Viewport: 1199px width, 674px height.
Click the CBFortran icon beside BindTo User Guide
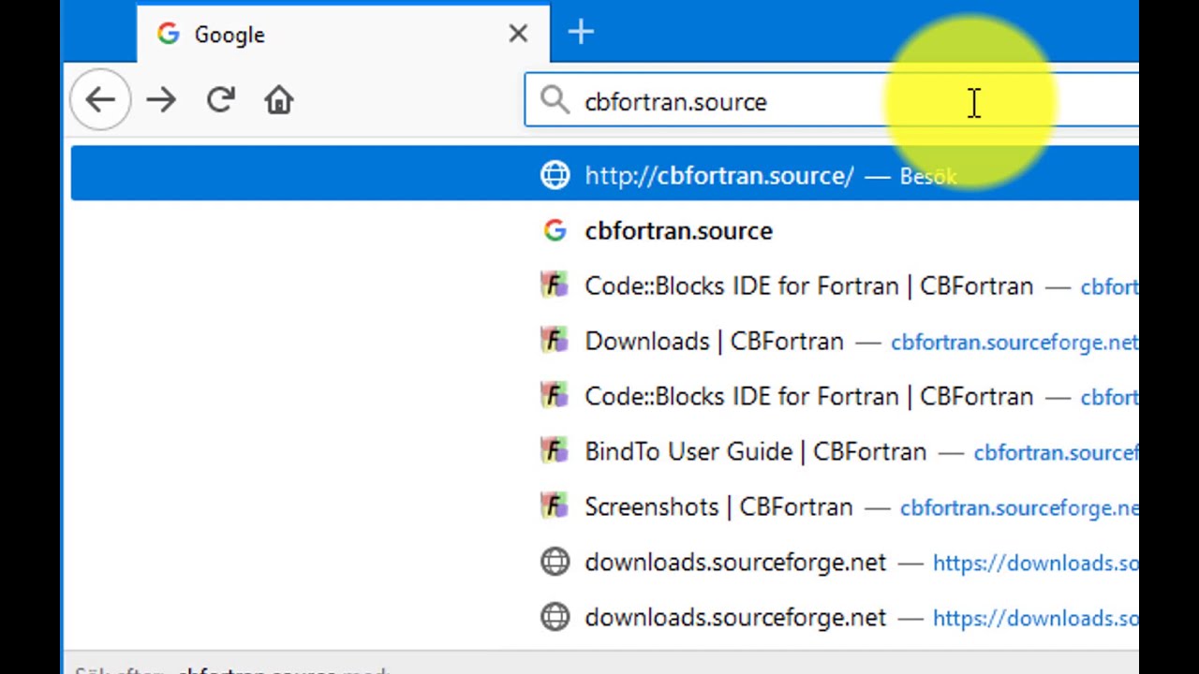pyautogui.click(x=555, y=451)
